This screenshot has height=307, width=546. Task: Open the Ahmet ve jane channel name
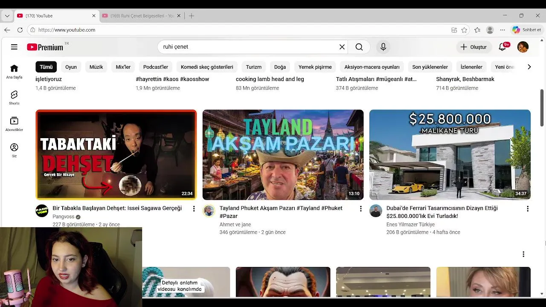tap(235, 224)
